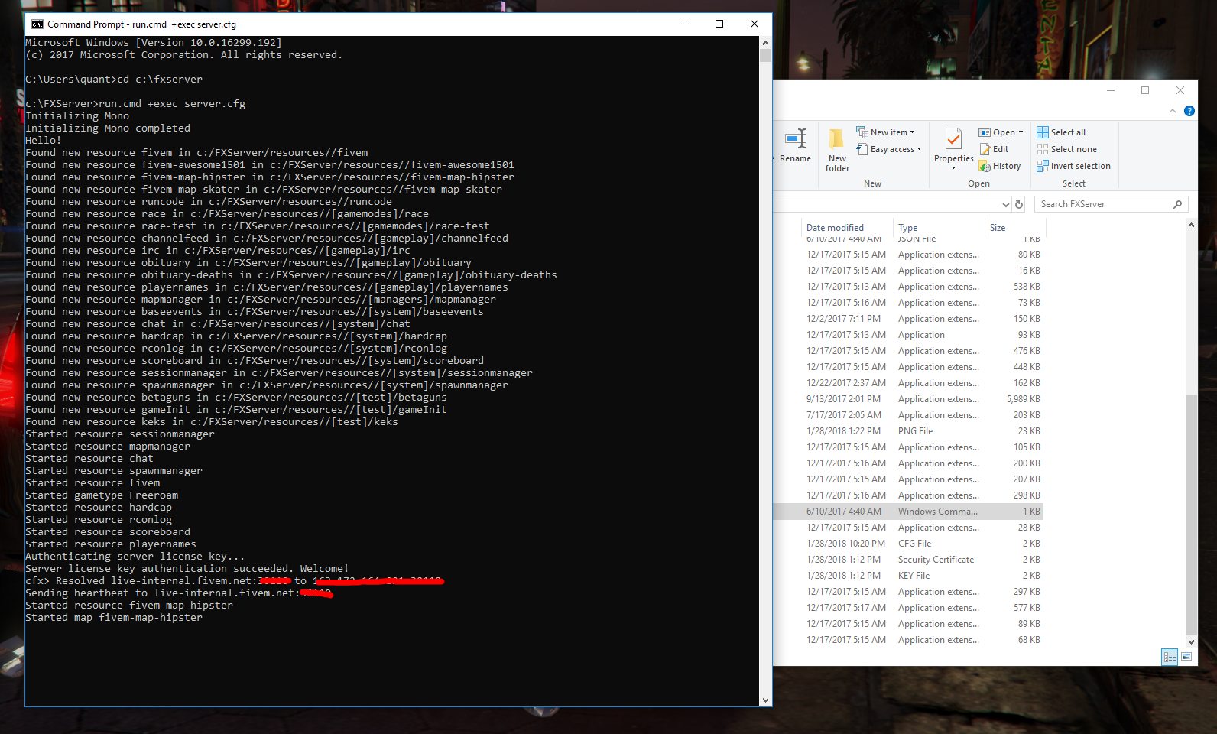Select the file sized 203 KB
1217x734 pixels.
click(x=909, y=415)
